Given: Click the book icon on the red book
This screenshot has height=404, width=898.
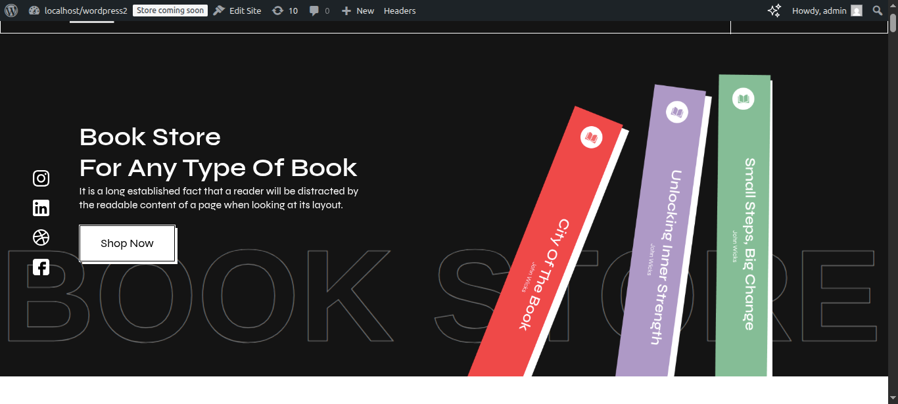Looking at the screenshot, I should point(592,137).
